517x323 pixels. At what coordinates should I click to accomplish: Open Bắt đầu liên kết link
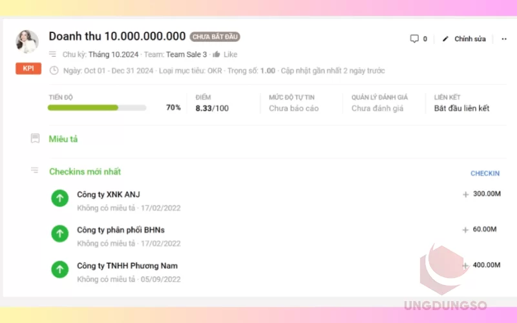pos(461,109)
